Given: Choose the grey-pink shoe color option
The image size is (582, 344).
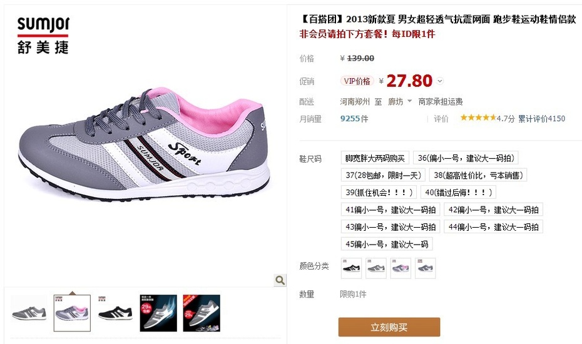Looking at the screenshot, I should click(x=401, y=268).
